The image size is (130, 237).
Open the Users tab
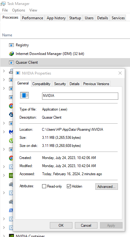(x=89, y=18)
